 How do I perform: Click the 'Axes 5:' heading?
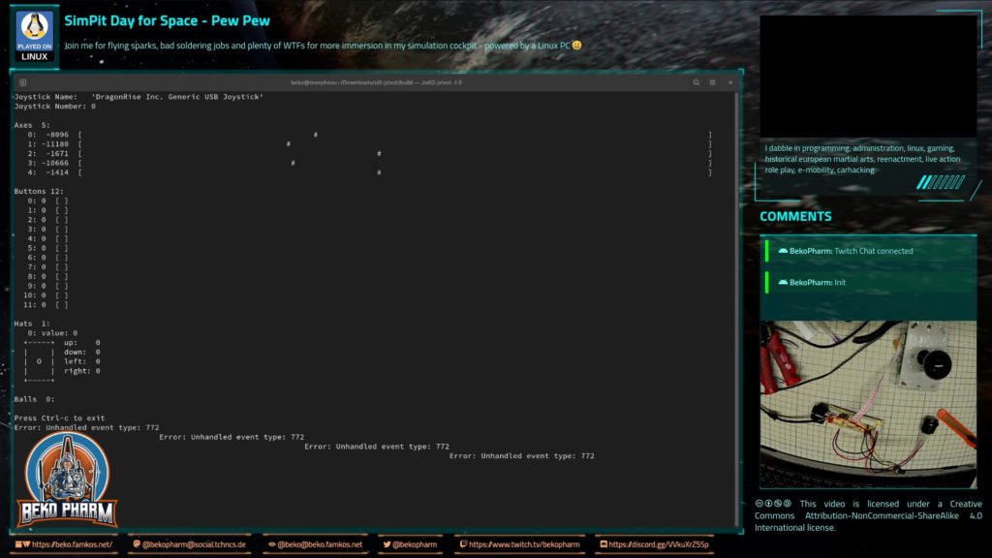point(32,125)
